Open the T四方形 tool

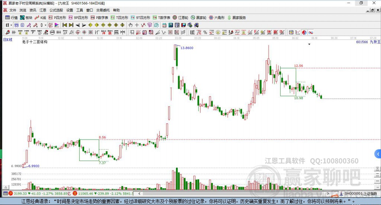pyautogui.click(x=119, y=18)
